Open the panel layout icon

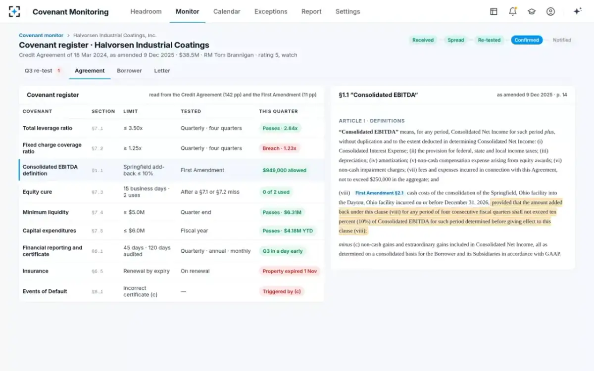coord(494,11)
